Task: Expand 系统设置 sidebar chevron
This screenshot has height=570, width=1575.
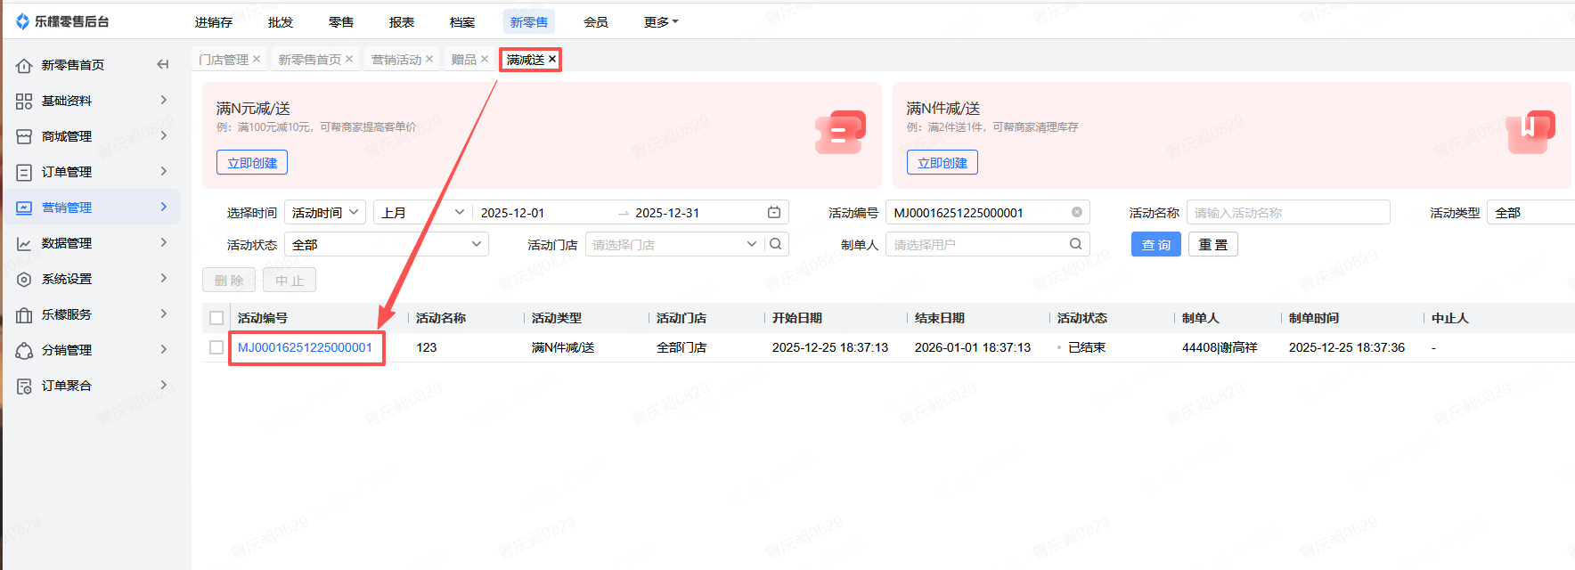Action: point(163,278)
